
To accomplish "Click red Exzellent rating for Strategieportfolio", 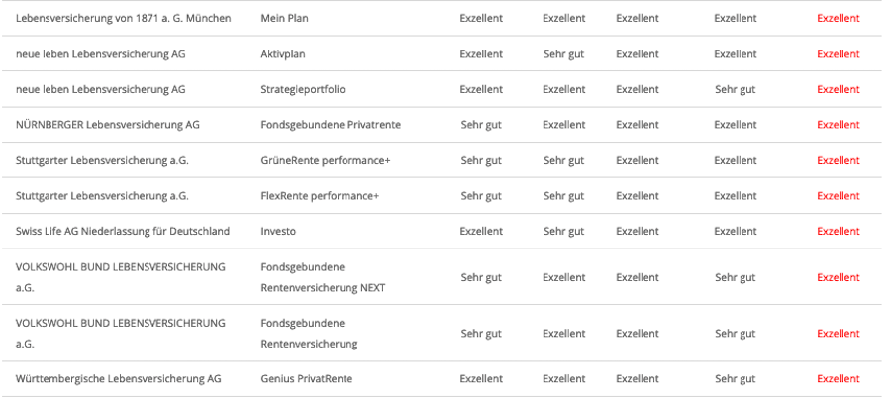I will pyautogui.click(x=839, y=89).
